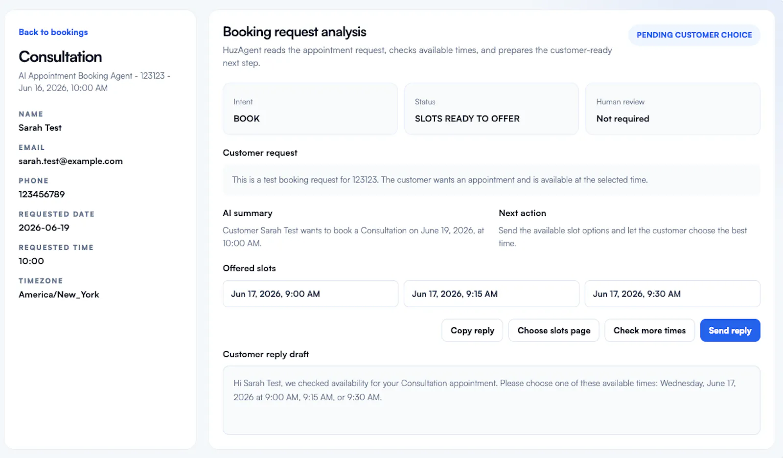This screenshot has height=458, width=783.
Task: Click the America/New_York timezone value
Action: pos(59,295)
